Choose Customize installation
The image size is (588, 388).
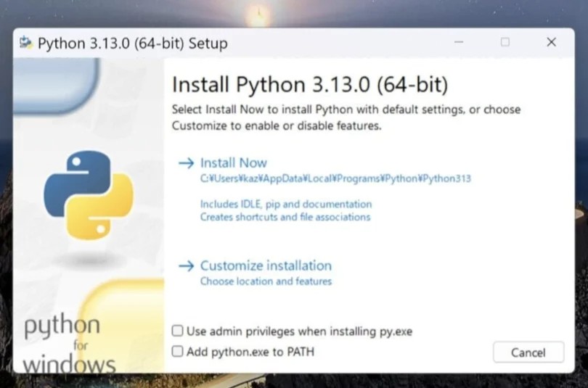tap(266, 265)
